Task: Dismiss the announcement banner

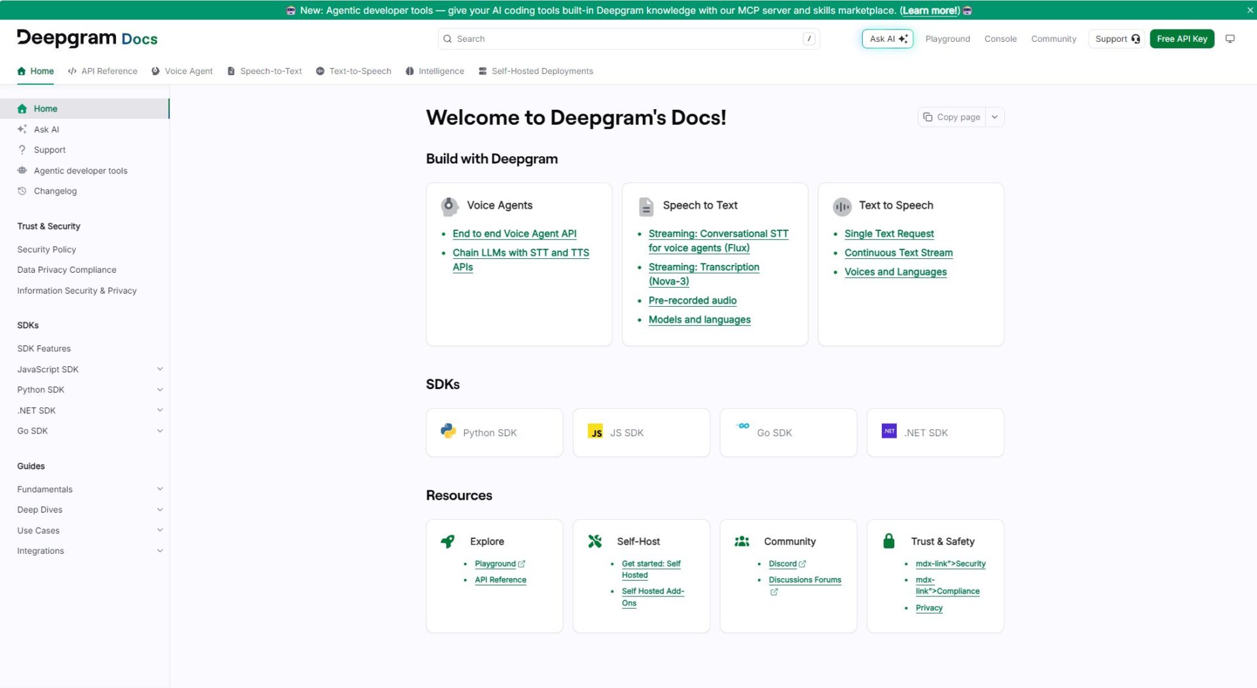Action: tap(1249, 10)
